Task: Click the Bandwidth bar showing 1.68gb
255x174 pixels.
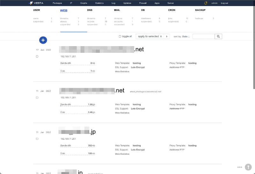Action: 77,105
